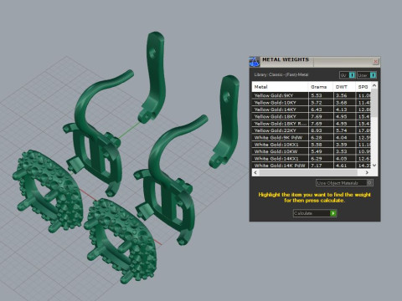Click the vertical scrollbar thumb in metal table

click(x=374, y=103)
